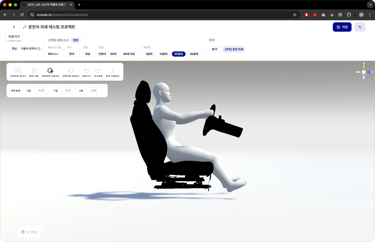Click the X값 coordinate input field
This screenshot has height=242, width=375.
[x=42, y=91]
